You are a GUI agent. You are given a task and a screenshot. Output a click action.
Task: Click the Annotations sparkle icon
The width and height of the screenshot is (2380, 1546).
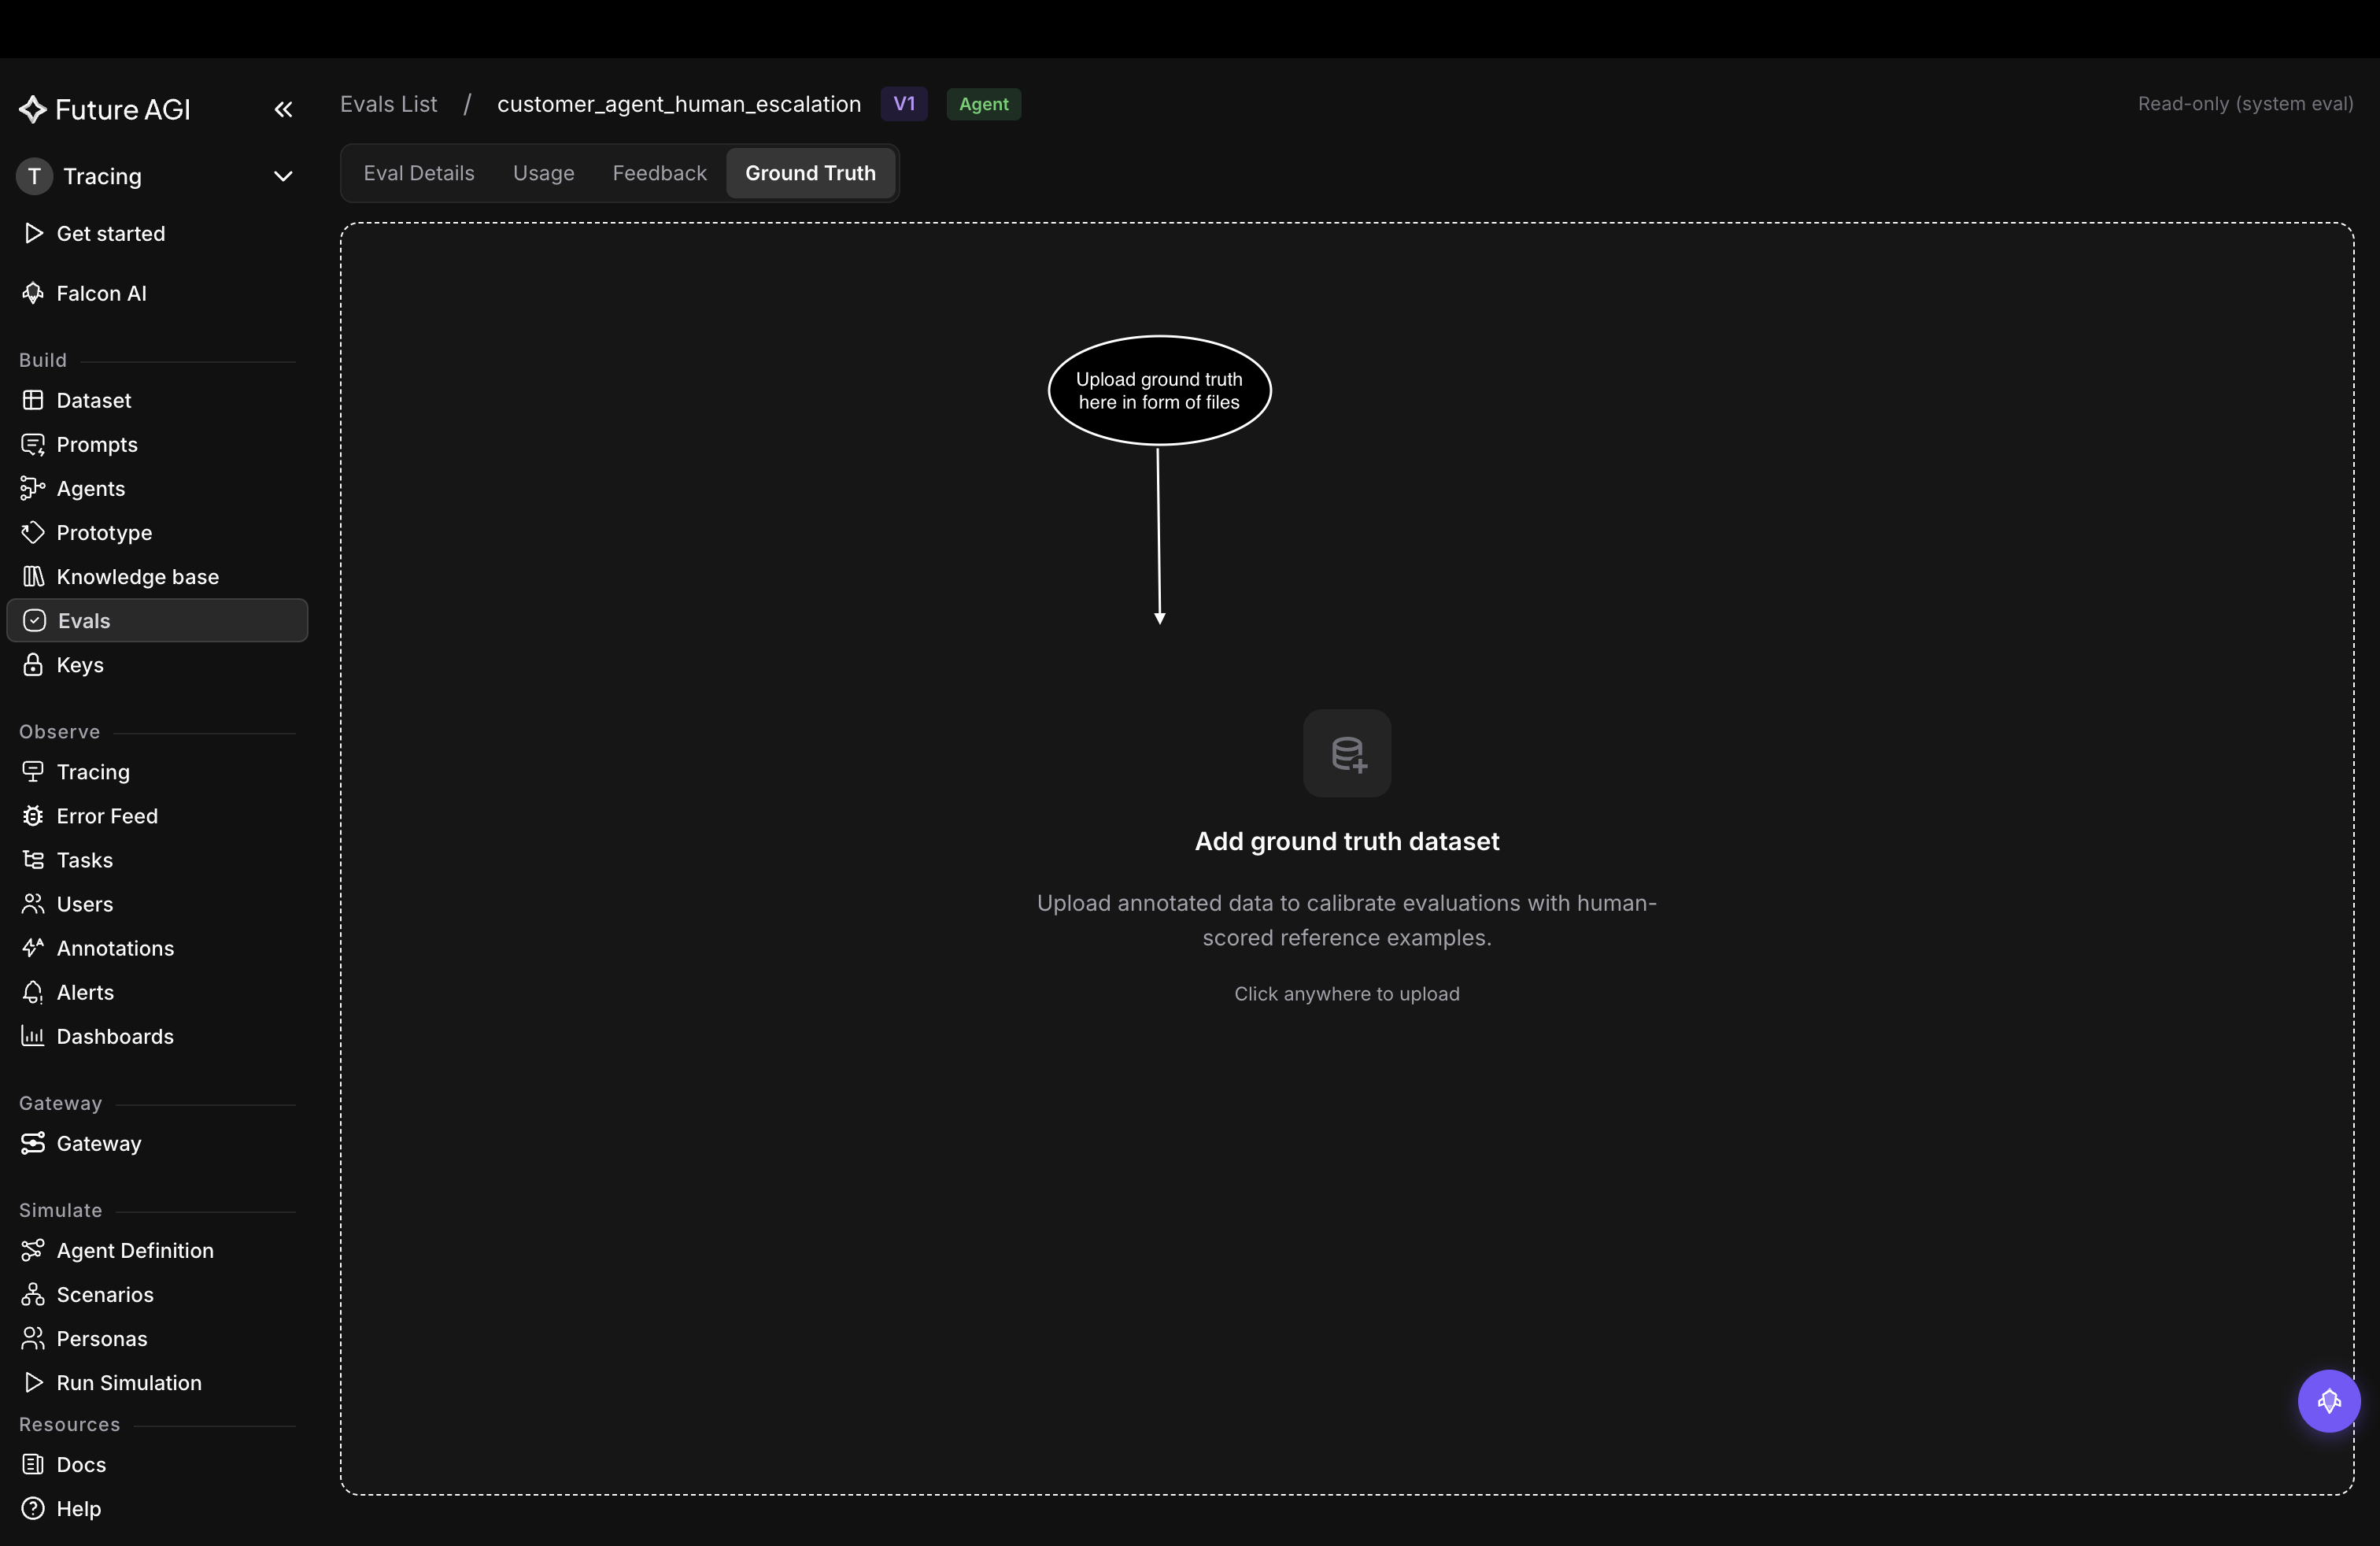click(x=33, y=948)
